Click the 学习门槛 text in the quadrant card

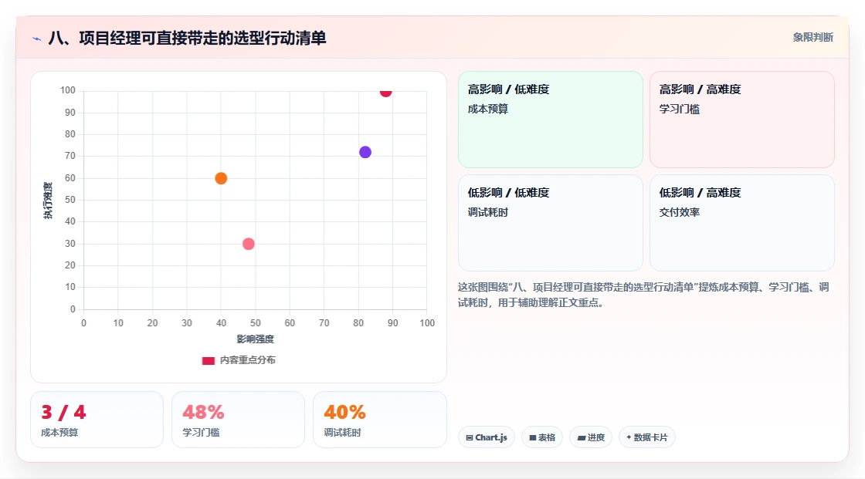679,109
